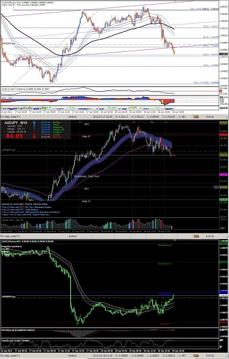Click the blue Pivot level label on USDCHF chart
229x359 pixels.
(x=165, y=294)
